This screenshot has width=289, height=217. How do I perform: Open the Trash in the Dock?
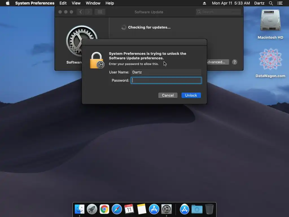(x=209, y=209)
